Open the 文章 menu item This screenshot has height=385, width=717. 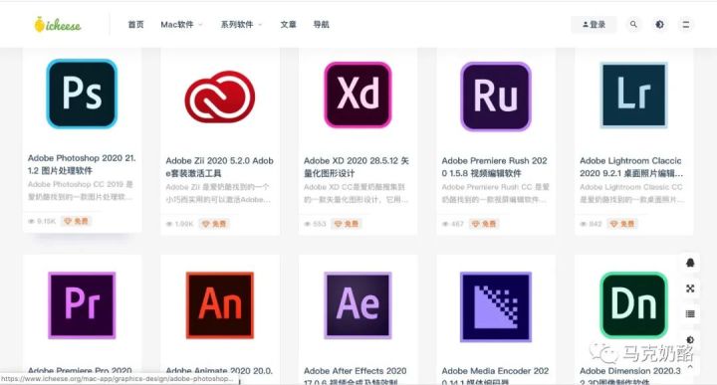[x=288, y=25]
